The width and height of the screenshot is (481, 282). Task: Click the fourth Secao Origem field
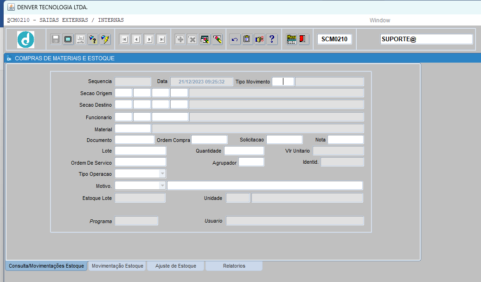click(179, 93)
